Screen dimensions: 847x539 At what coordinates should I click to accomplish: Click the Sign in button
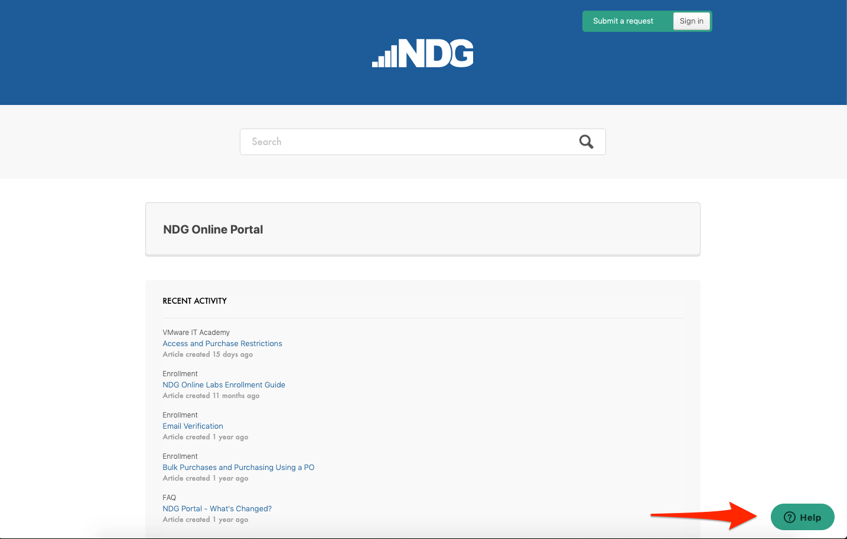point(692,21)
